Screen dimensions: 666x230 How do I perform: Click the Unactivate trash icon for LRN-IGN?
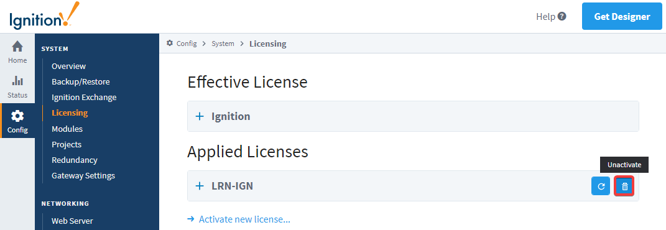(x=624, y=186)
